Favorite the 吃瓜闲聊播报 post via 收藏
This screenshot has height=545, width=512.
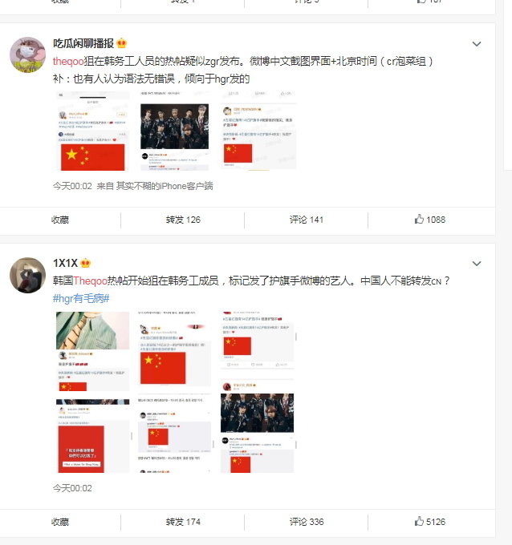click(x=60, y=220)
